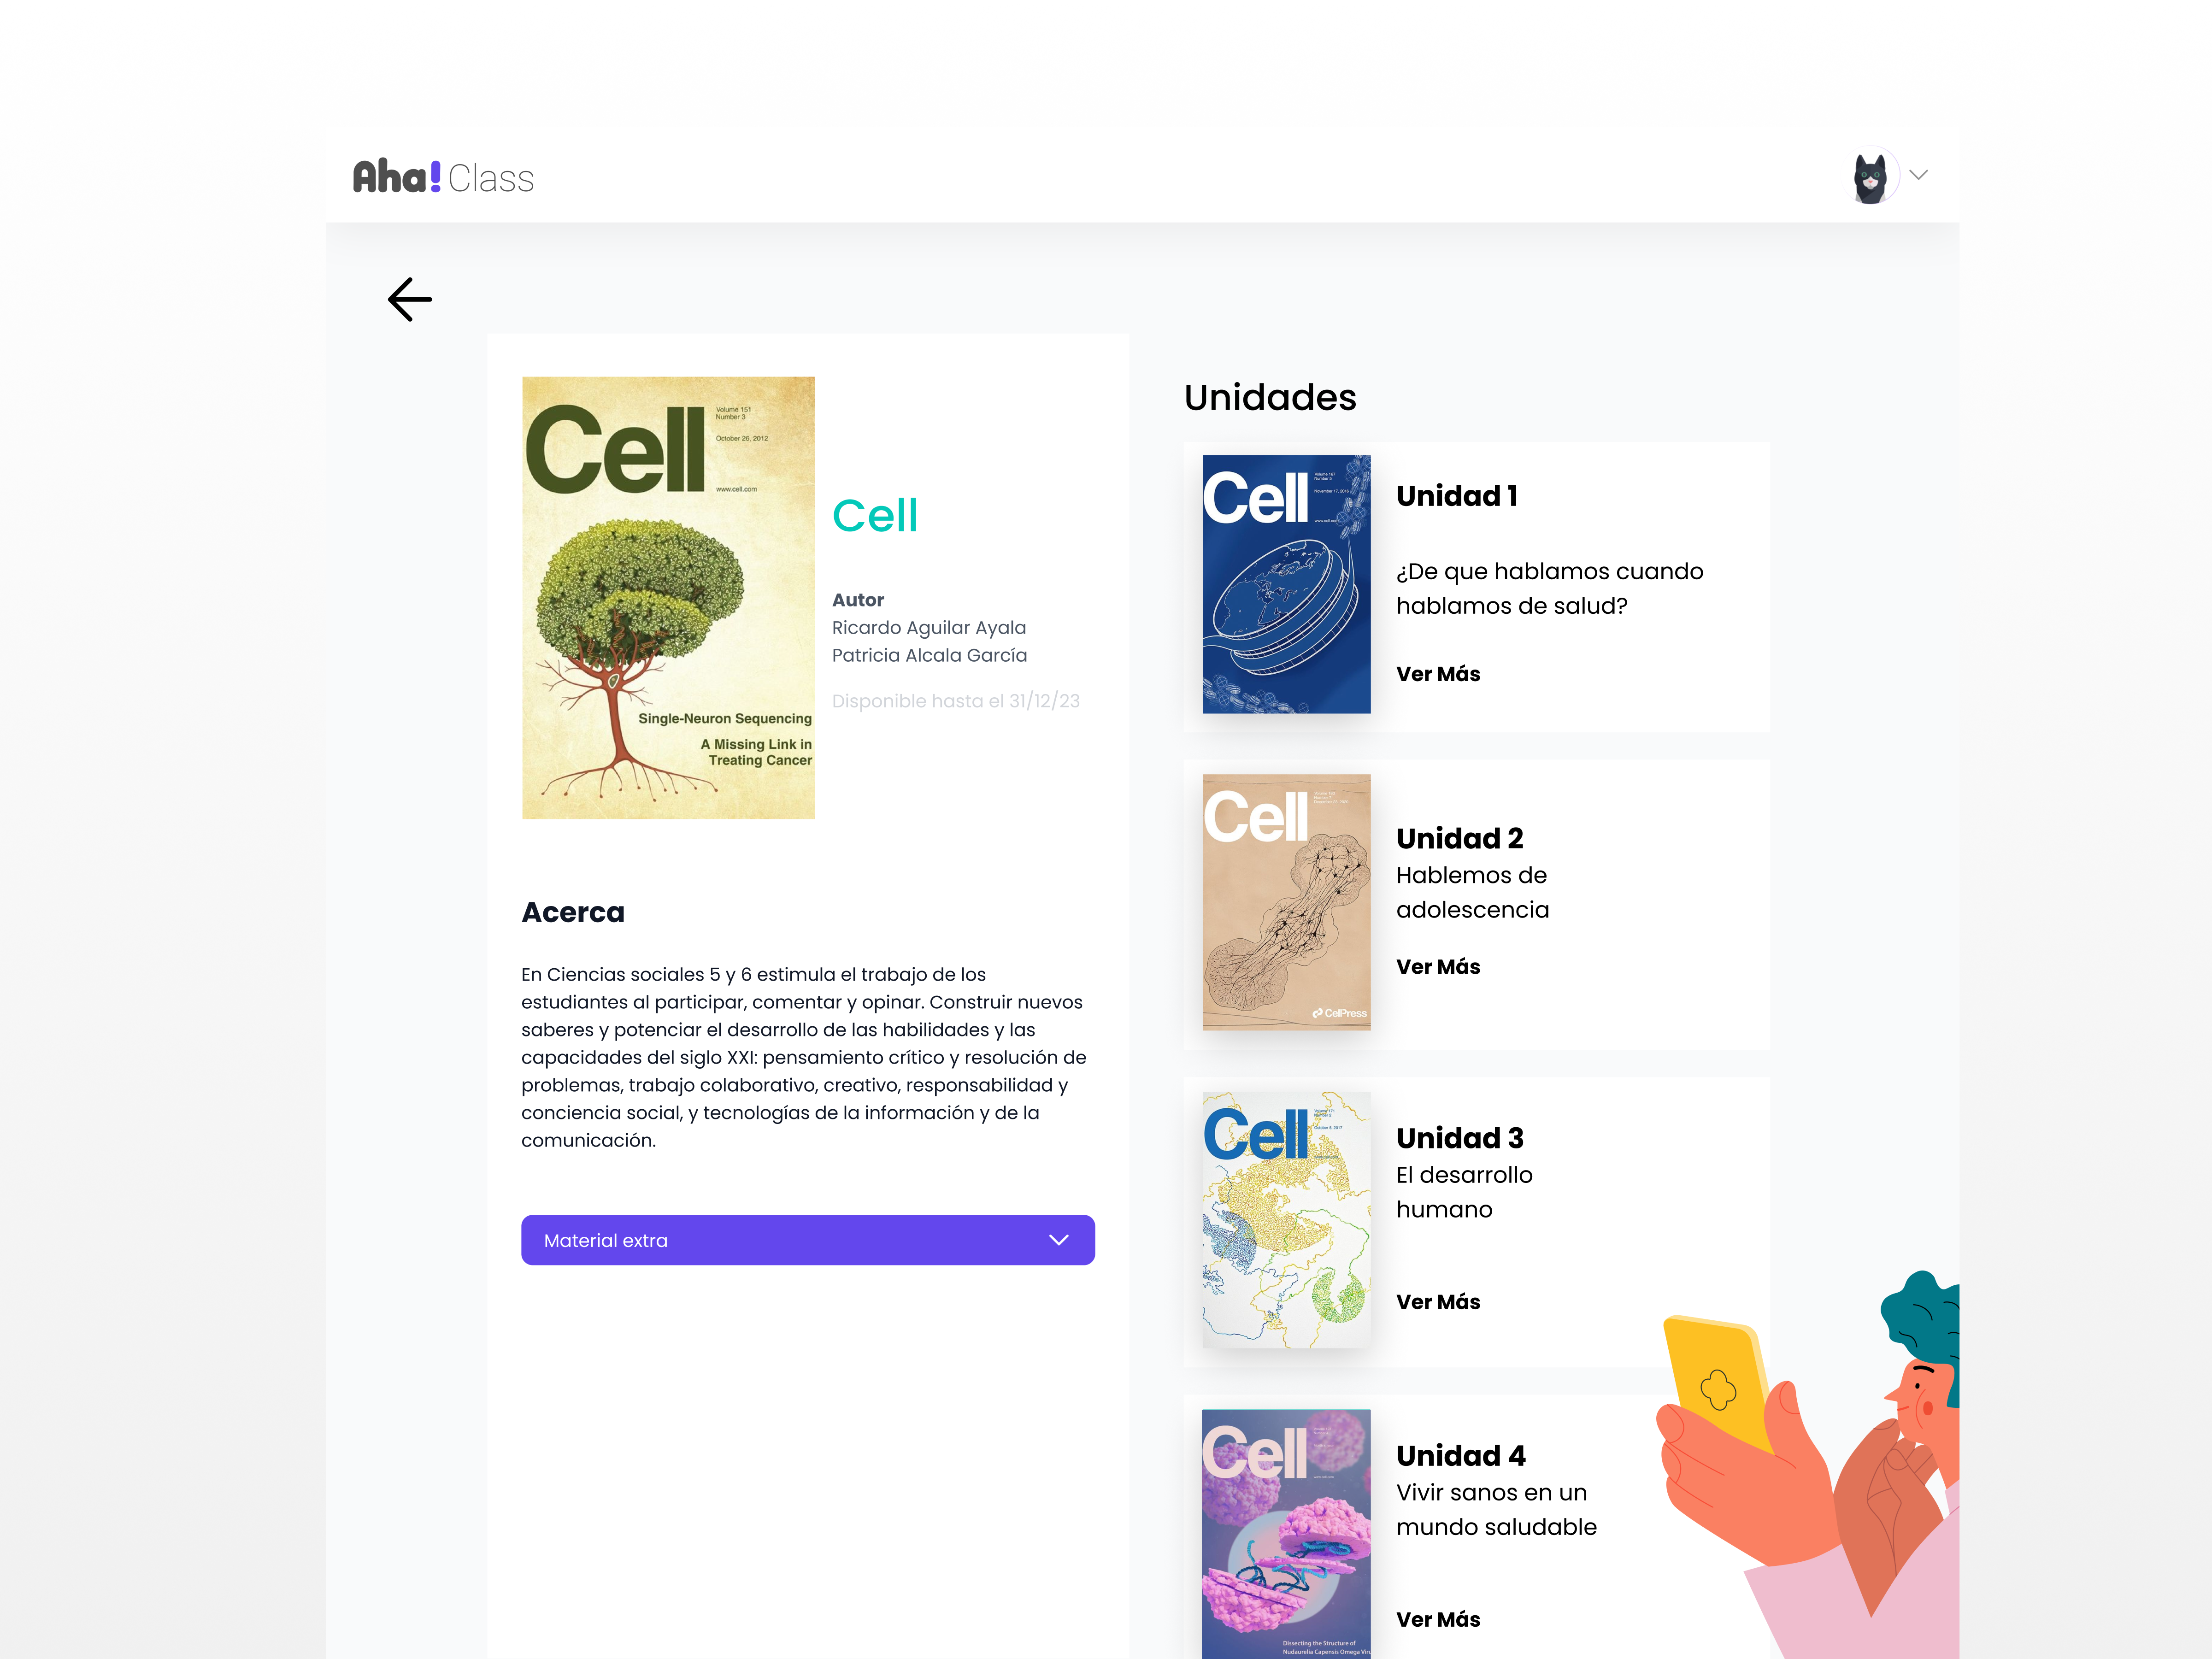Image resolution: width=2212 pixels, height=1659 pixels.
Task: Select the Unidad 1 title
Action: point(1457,496)
